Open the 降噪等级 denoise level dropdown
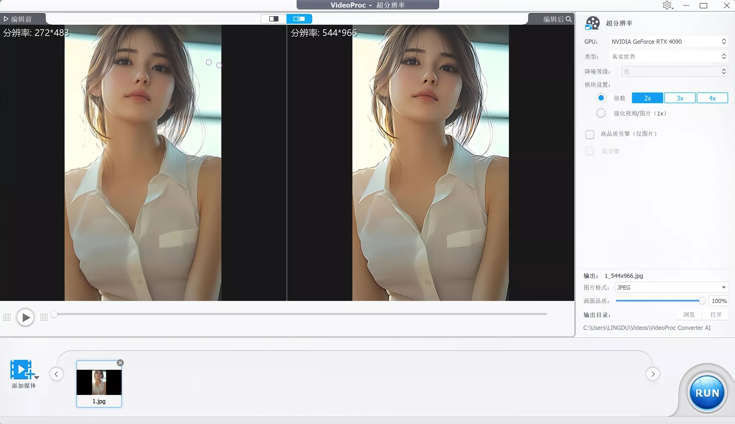 tap(674, 72)
